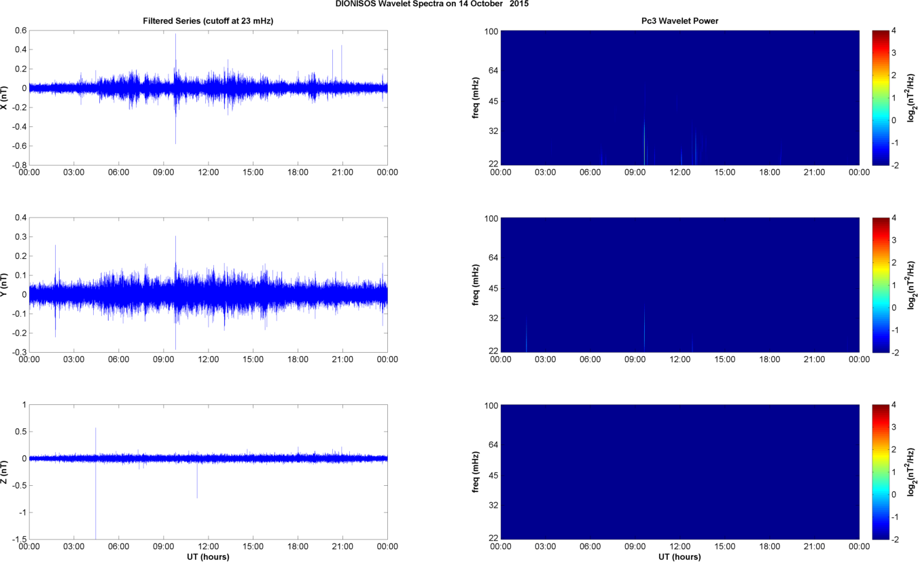Click 'UT (hours)' under the bottom spectrogram
Screen dimensions: 918x562
pos(679,557)
